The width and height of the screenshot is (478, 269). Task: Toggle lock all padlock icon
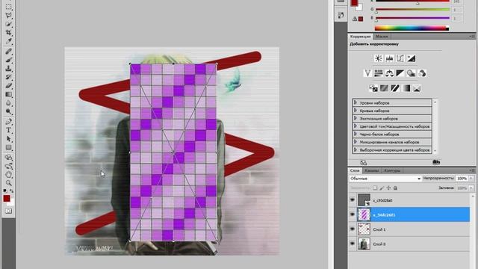[x=395, y=188]
